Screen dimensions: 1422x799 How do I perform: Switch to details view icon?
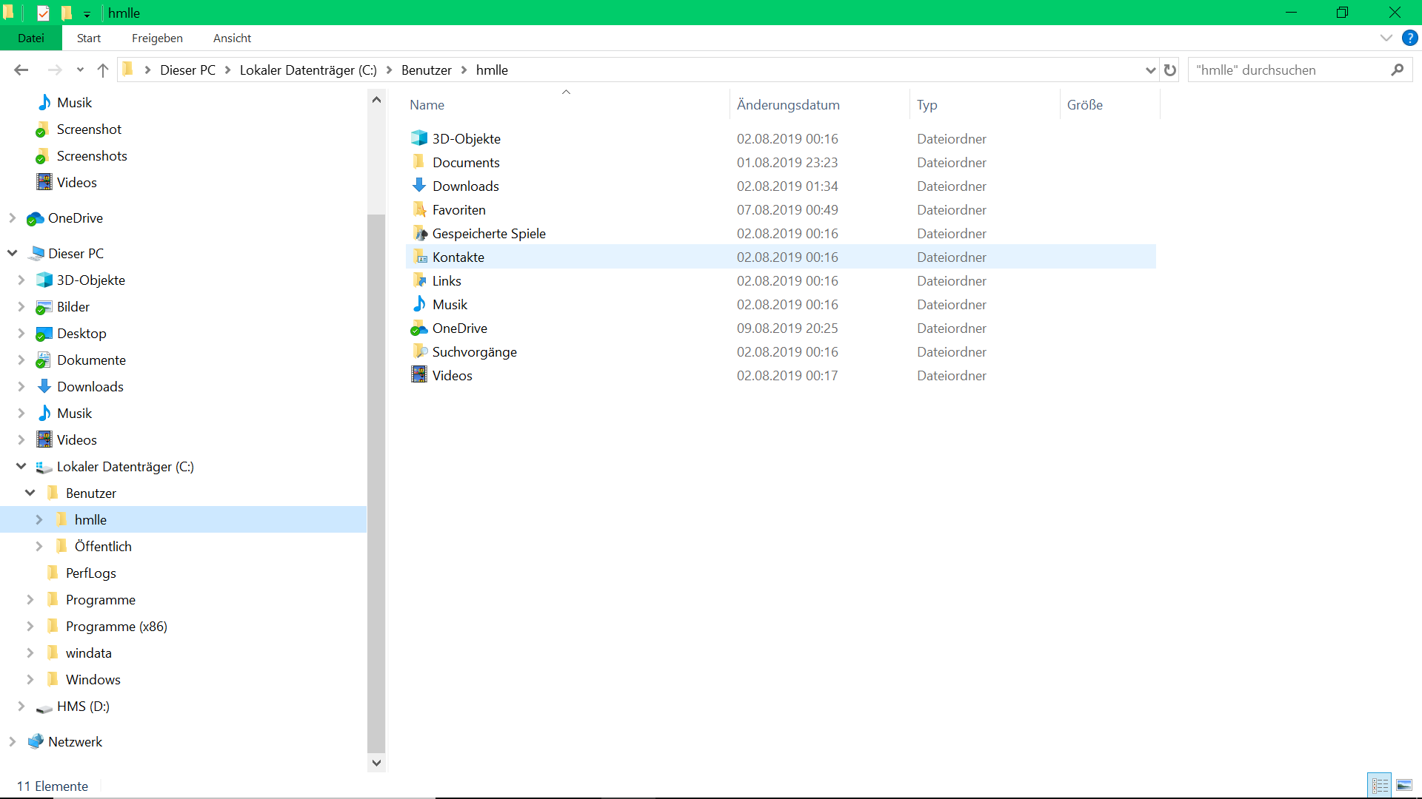[x=1380, y=785]
